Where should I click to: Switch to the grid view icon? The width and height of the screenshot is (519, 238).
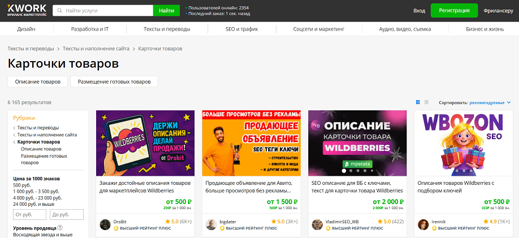tap(418, 102)
